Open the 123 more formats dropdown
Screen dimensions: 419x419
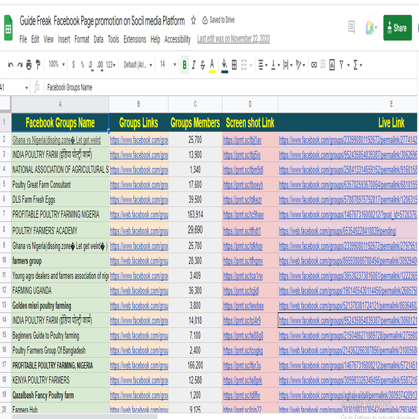110,65
